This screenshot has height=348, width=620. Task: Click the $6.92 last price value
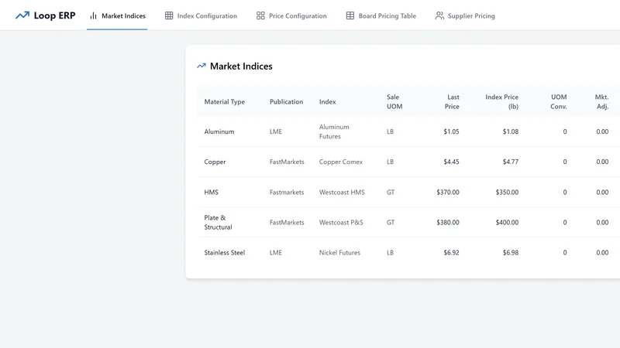451,253
